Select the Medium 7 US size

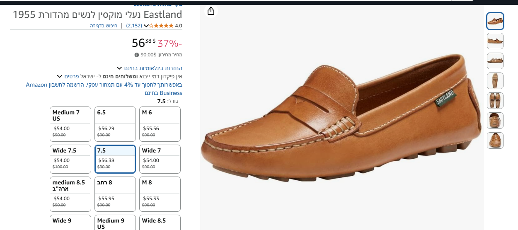click(x=70, y=124)
